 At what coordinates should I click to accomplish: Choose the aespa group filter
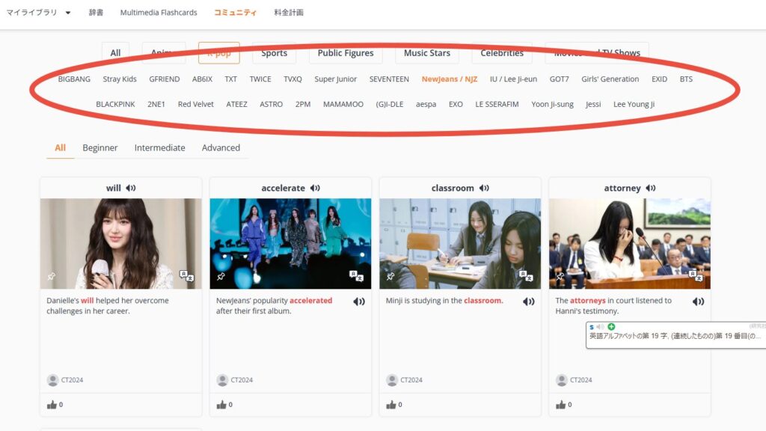(426, 104)
